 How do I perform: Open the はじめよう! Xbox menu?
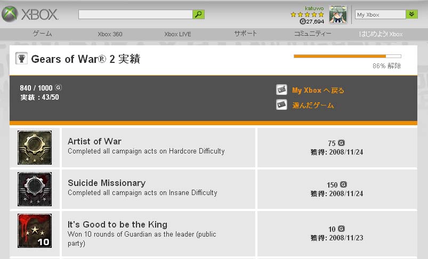coord(381,34)
